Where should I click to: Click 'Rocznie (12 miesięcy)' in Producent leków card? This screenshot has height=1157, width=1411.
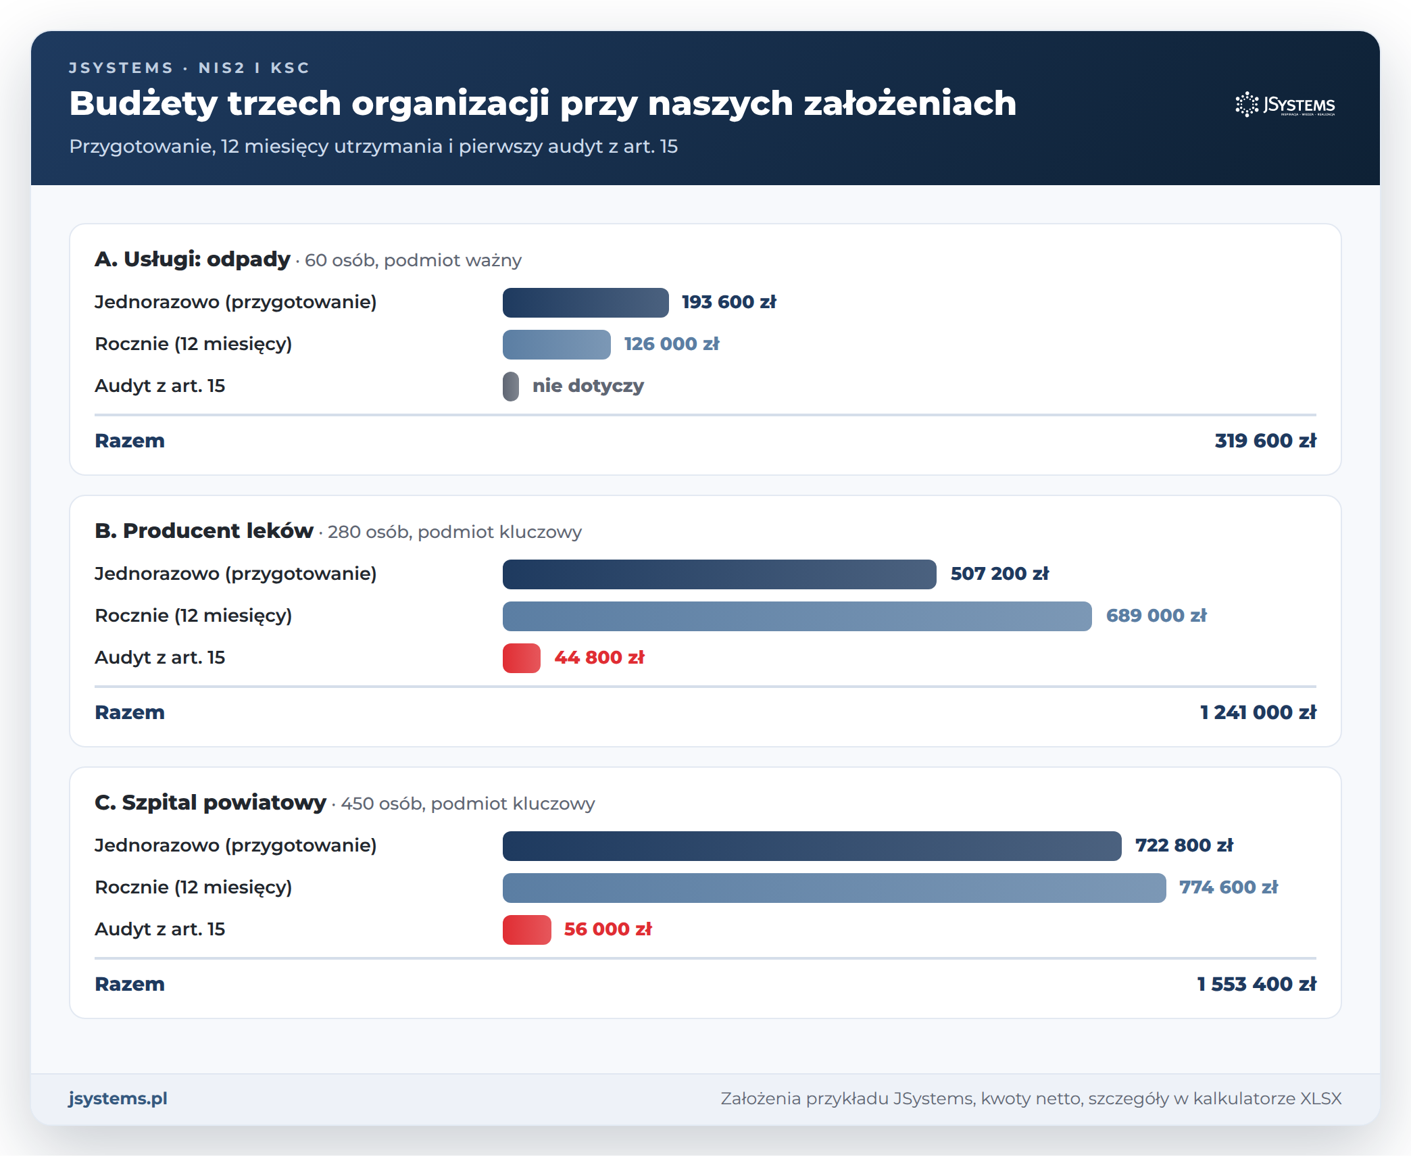[x=194, y=616]
